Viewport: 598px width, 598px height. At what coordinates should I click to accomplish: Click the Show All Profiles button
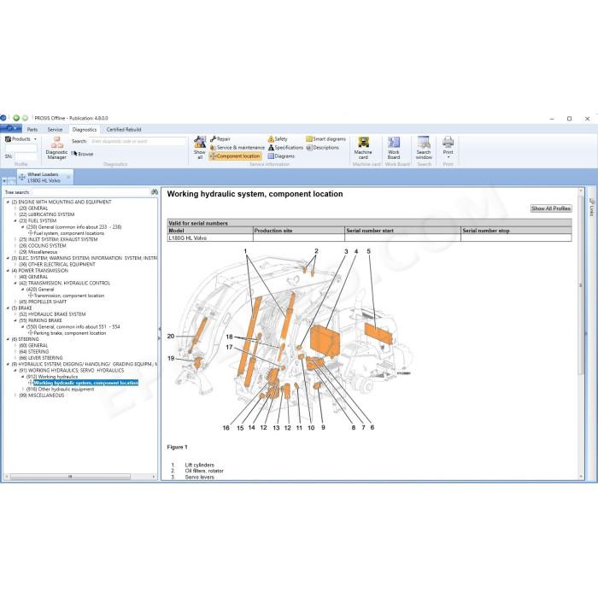[551, 208]
